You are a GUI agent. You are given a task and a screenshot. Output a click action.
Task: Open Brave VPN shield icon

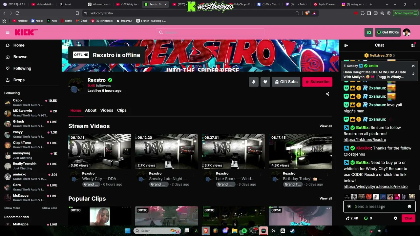click(x=389, y=13)
